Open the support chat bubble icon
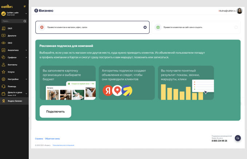 [238, 138]
